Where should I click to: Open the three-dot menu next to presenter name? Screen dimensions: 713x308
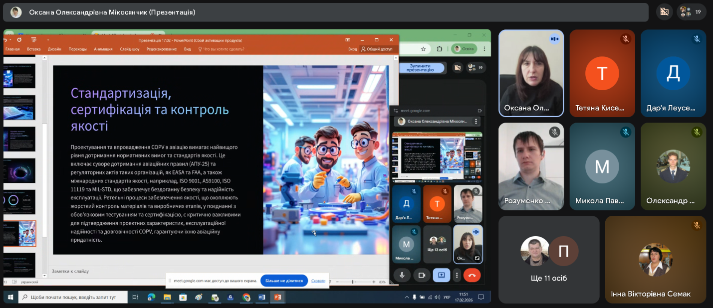click(476, 121)
